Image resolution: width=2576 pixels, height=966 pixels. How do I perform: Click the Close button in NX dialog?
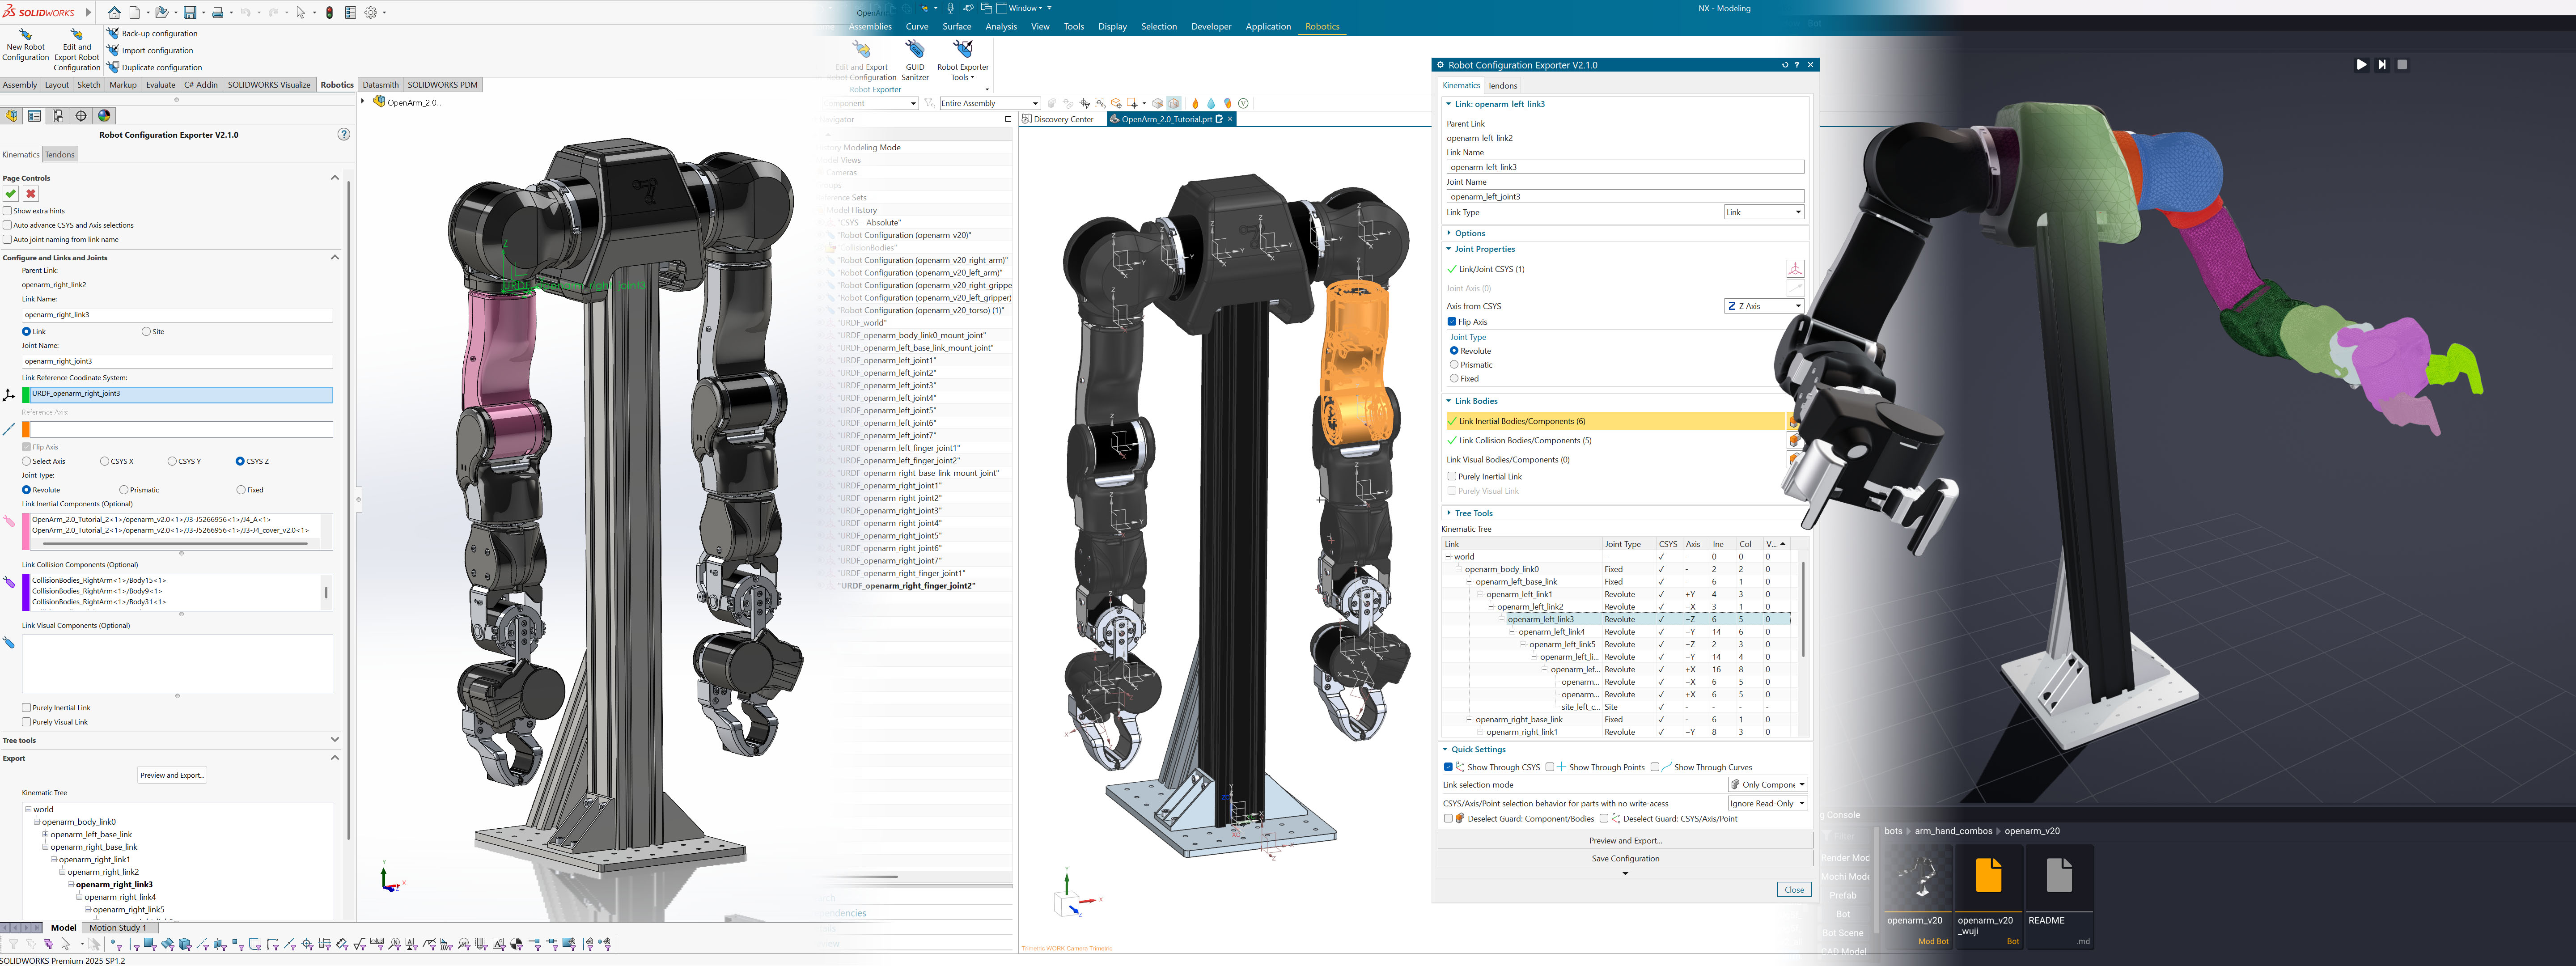point(1794,890)
